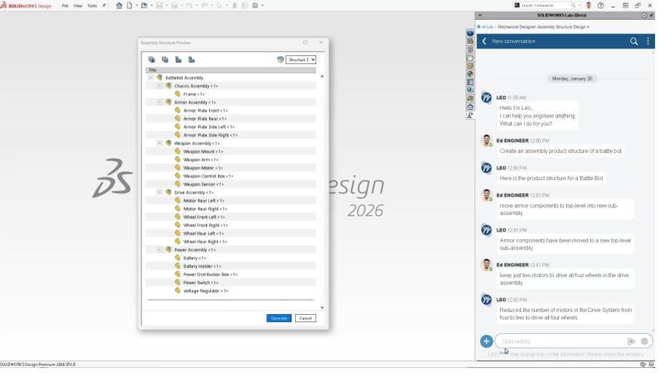Collapse the Power Assembly node
The height and width of the screenshot is (376, 658).
coord(160,250)
